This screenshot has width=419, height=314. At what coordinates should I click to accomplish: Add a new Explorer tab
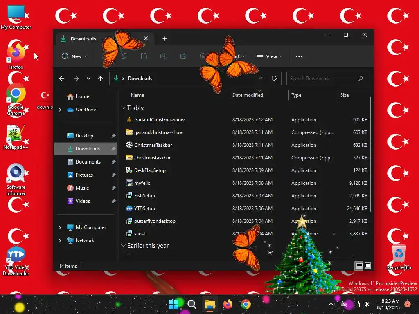click(x=164, y=39)
